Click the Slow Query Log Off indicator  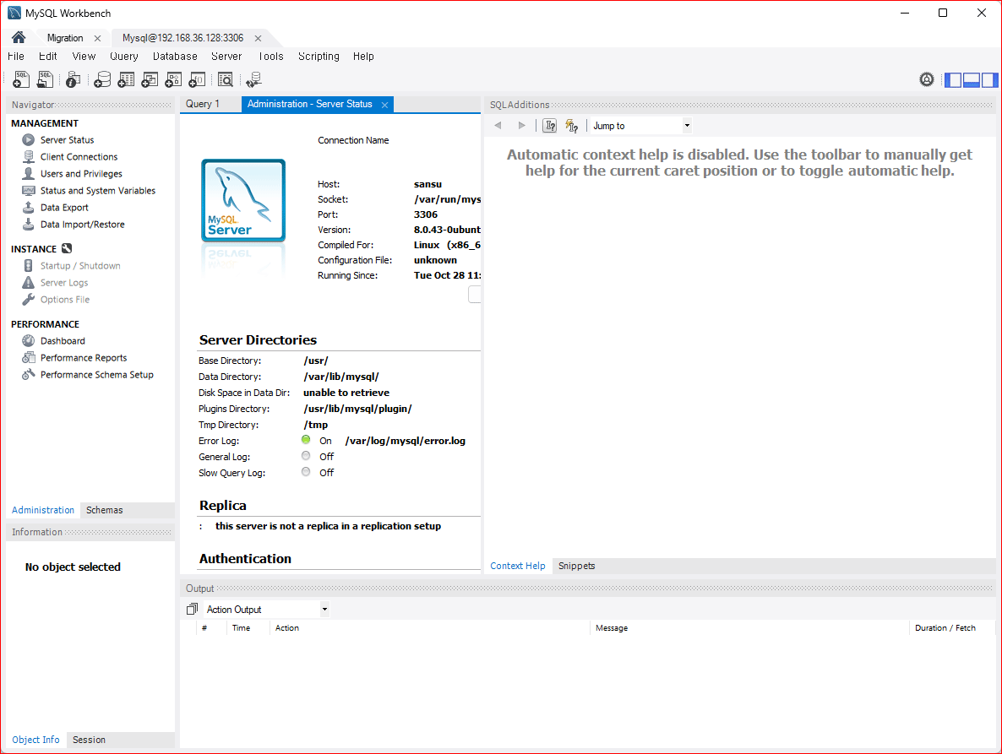point(306,472)
